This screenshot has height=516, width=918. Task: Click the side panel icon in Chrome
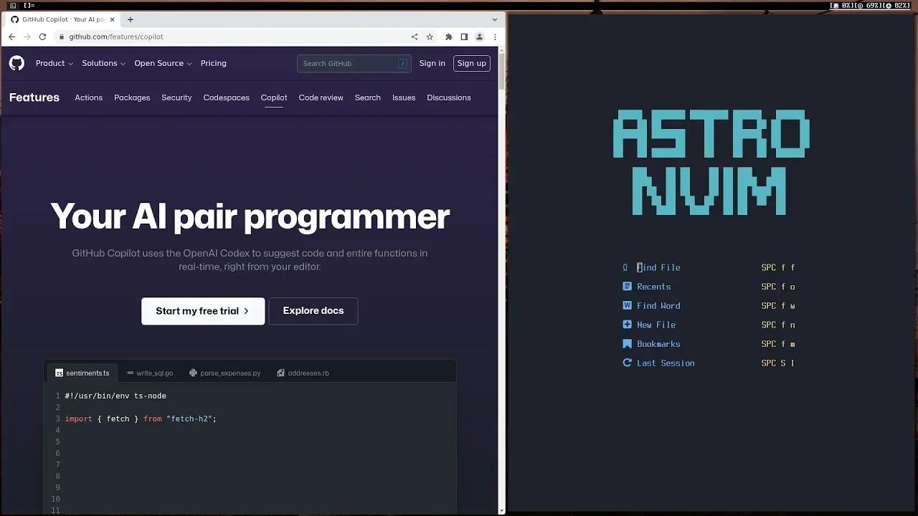coord(464,37)
